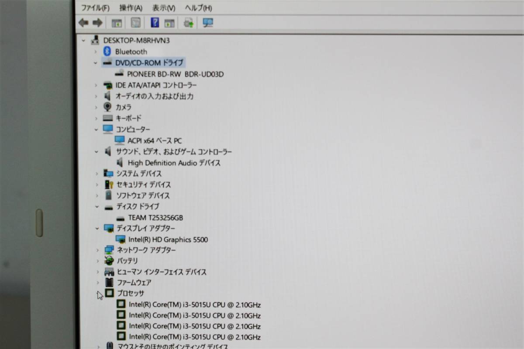Click the ディスク ドライブ icon
Screen dimensions: 524x349
(109, 207)
